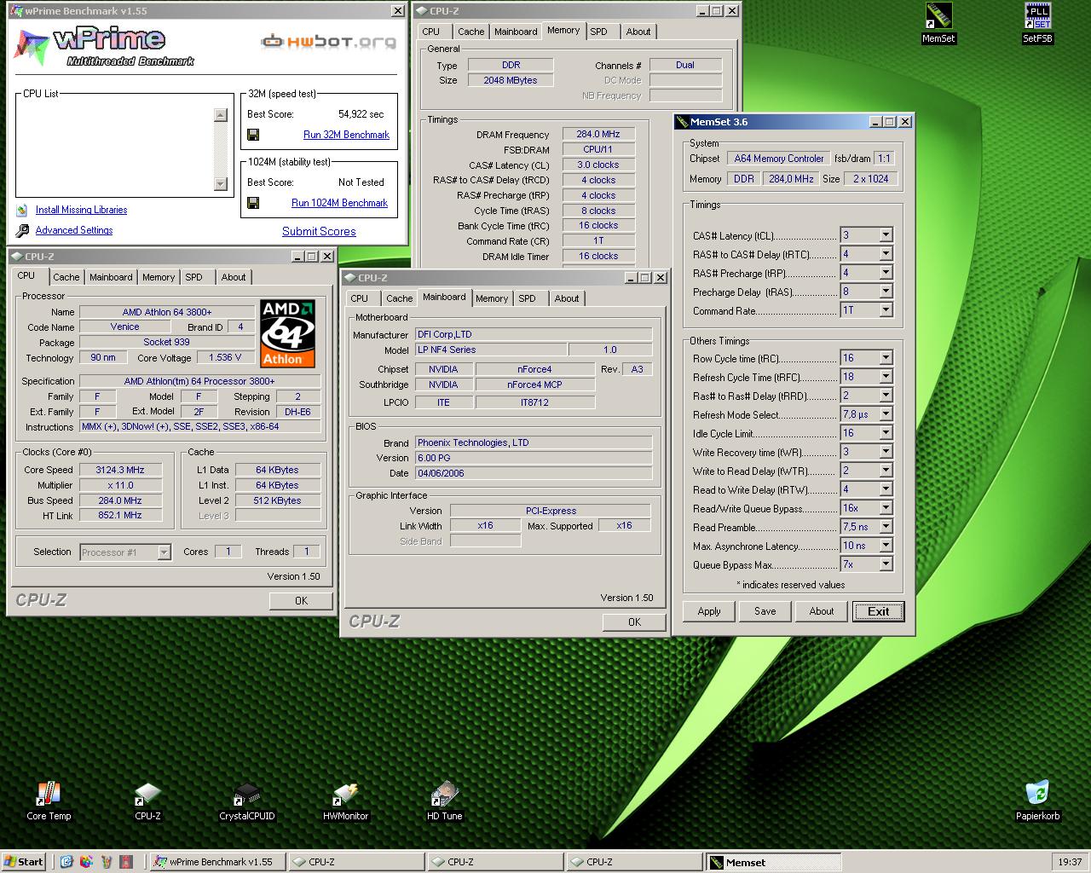This screenshot has width=1091, height=873.
Task: Open the HWMonitor desktop icon
Action: [x=345, y=801]
